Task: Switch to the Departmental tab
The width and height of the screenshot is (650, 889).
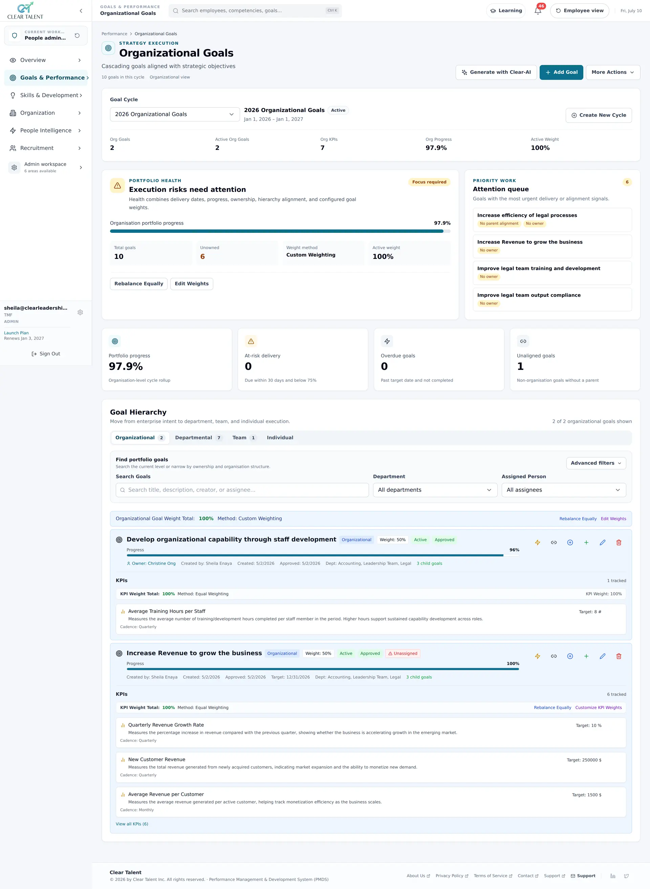Action: (199, 438)
